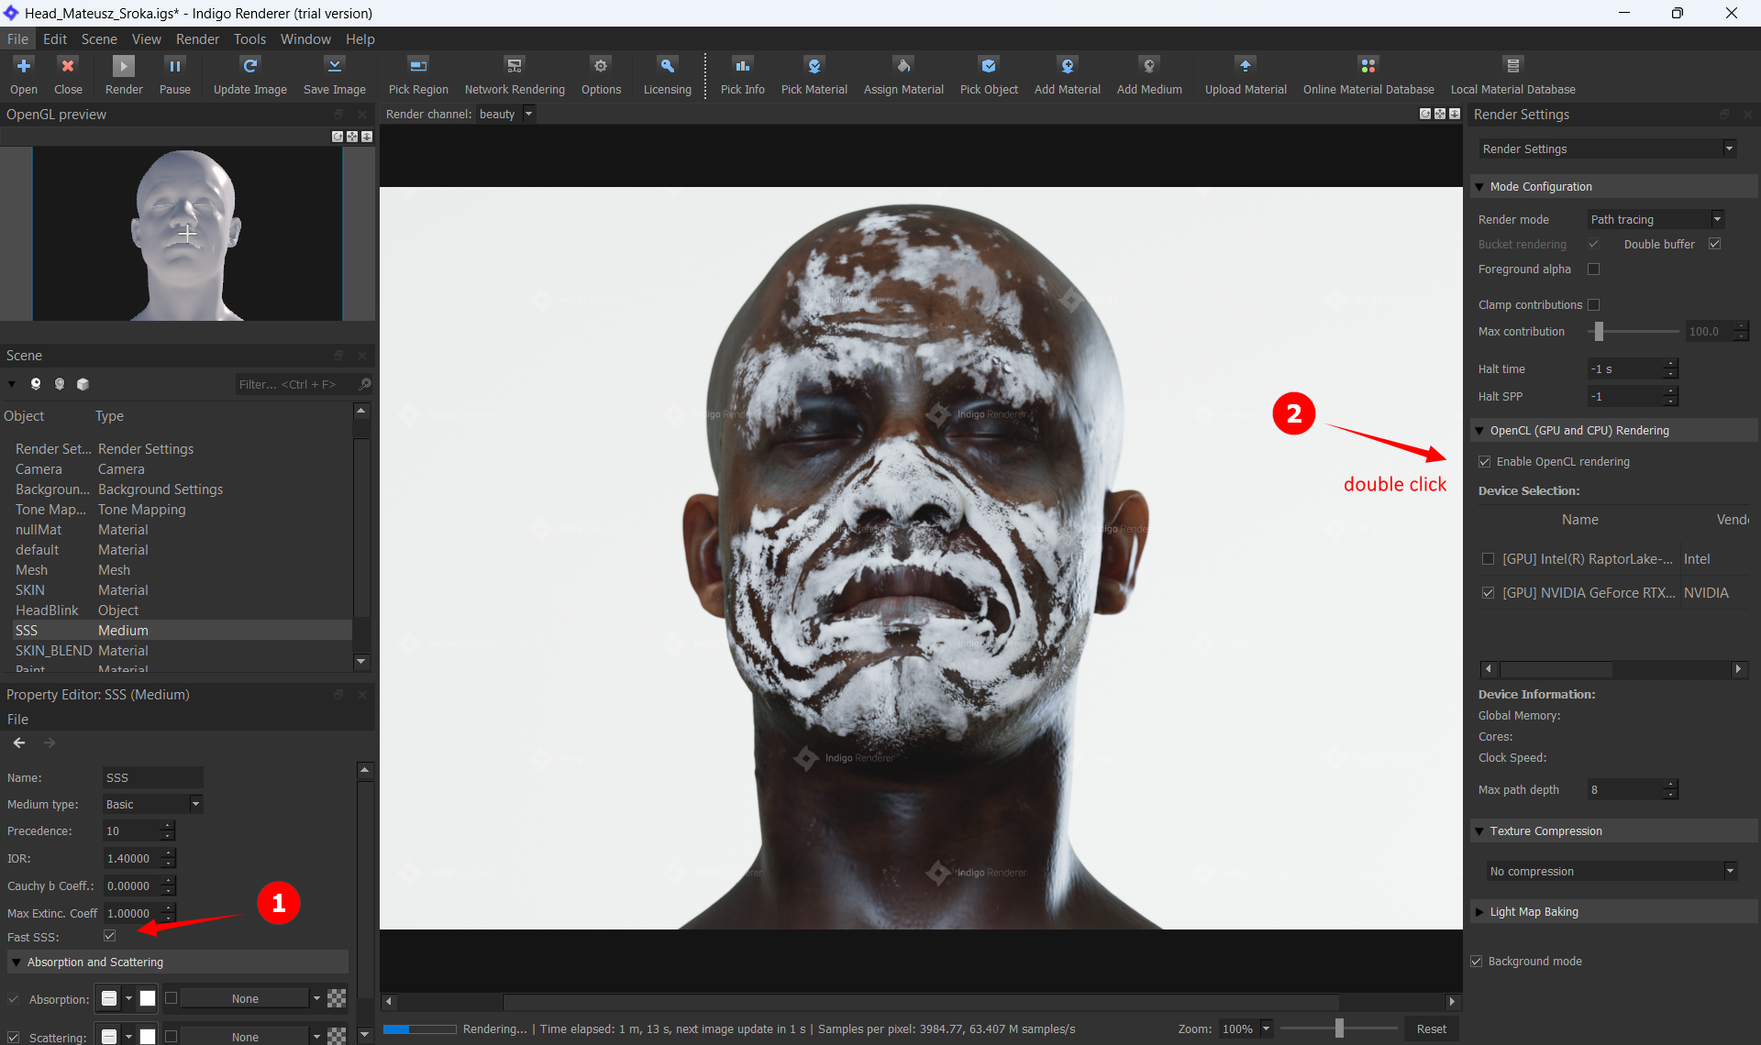
Task: Open the Tools menu
Action: 249,39
